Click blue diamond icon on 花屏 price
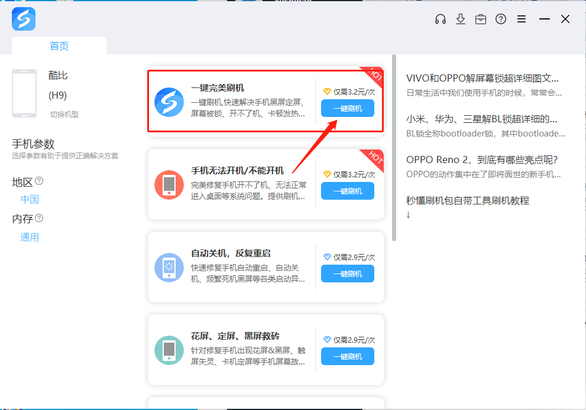Image resolution: width=586 pixels, height=410 pixels. 327,340
